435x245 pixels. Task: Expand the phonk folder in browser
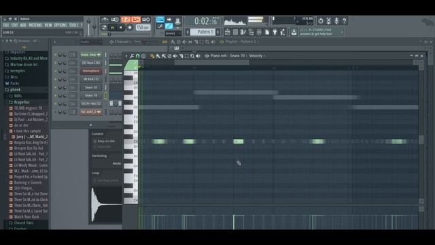[15, 90]
